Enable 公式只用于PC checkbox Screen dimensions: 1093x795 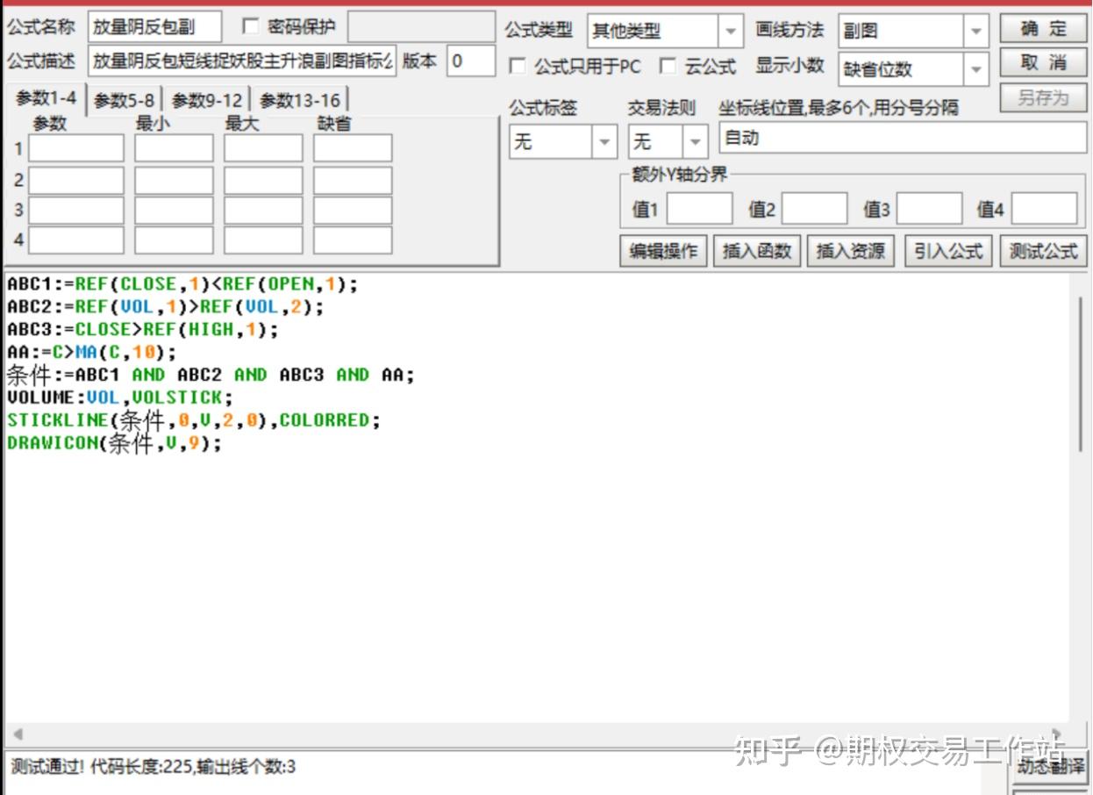pos(518,67)
